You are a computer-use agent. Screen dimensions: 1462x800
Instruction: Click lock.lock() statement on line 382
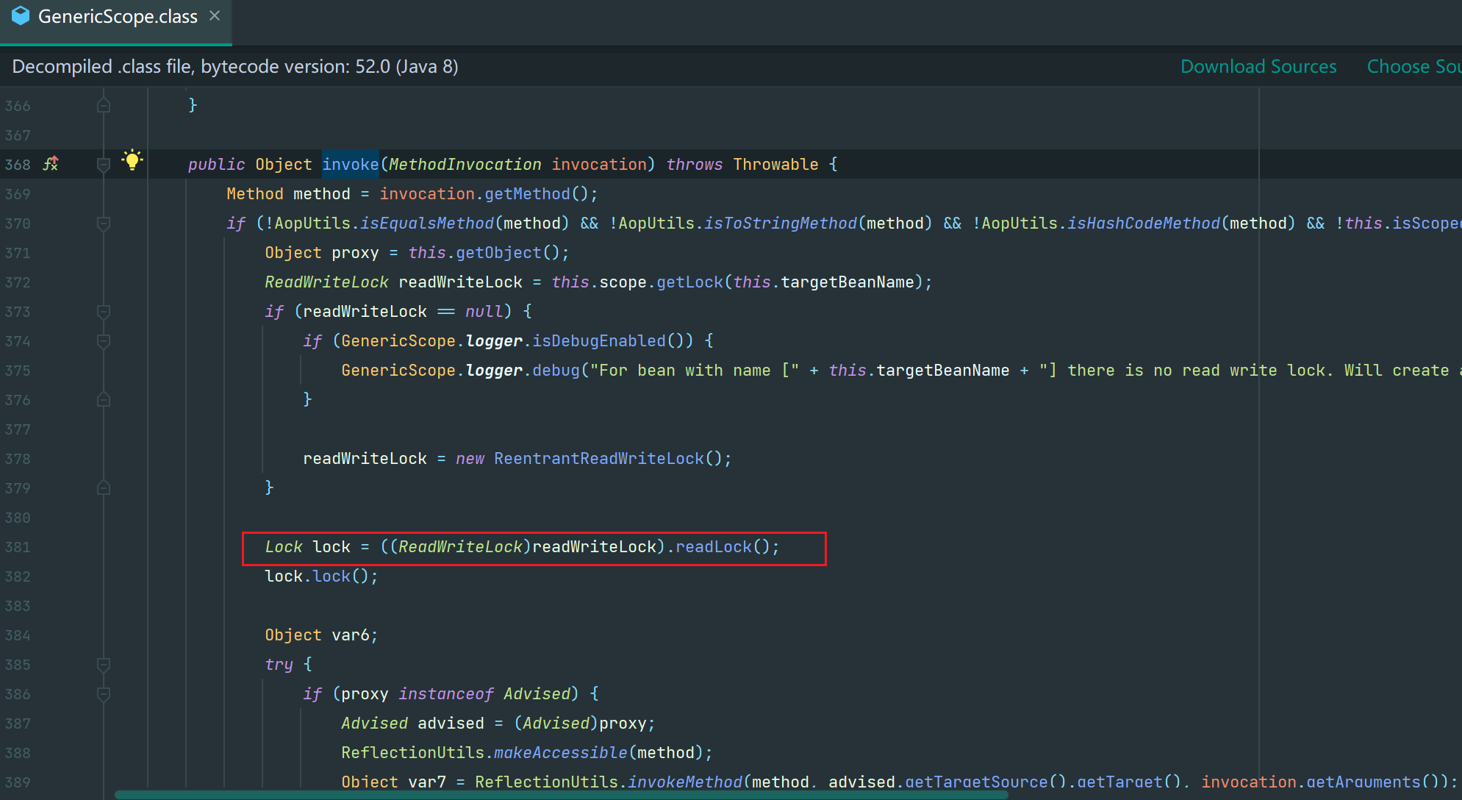point(321,576)
